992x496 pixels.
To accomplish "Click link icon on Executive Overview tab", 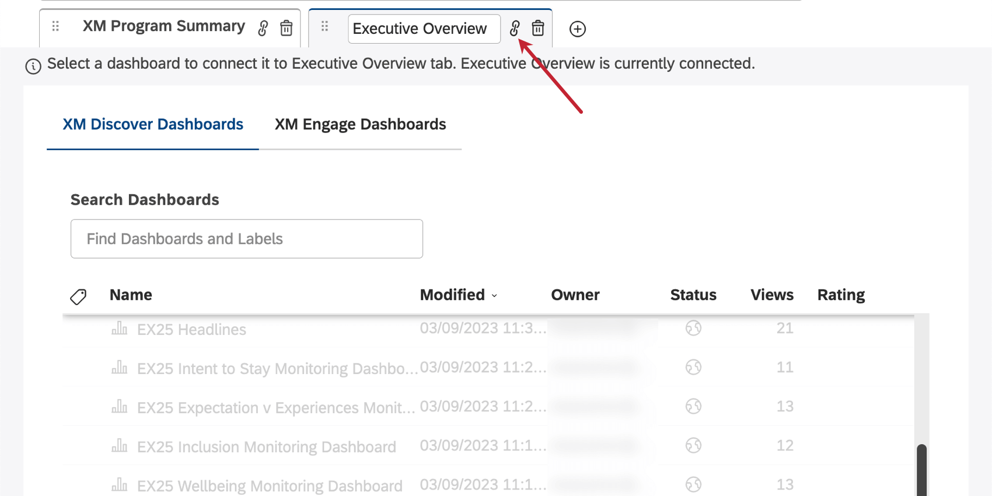I will (x=515, y=28).
